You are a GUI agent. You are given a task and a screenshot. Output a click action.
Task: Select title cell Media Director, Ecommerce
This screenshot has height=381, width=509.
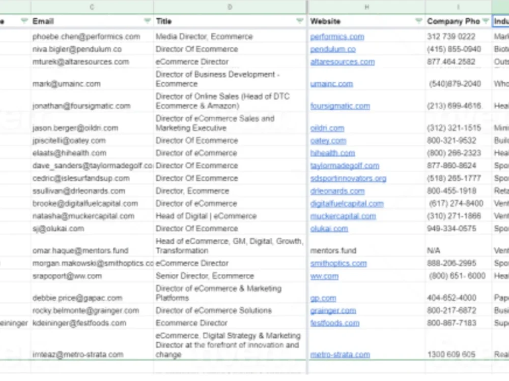click(230, 37)
